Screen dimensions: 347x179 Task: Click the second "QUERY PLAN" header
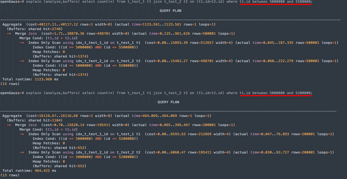(x=168, y=102)
